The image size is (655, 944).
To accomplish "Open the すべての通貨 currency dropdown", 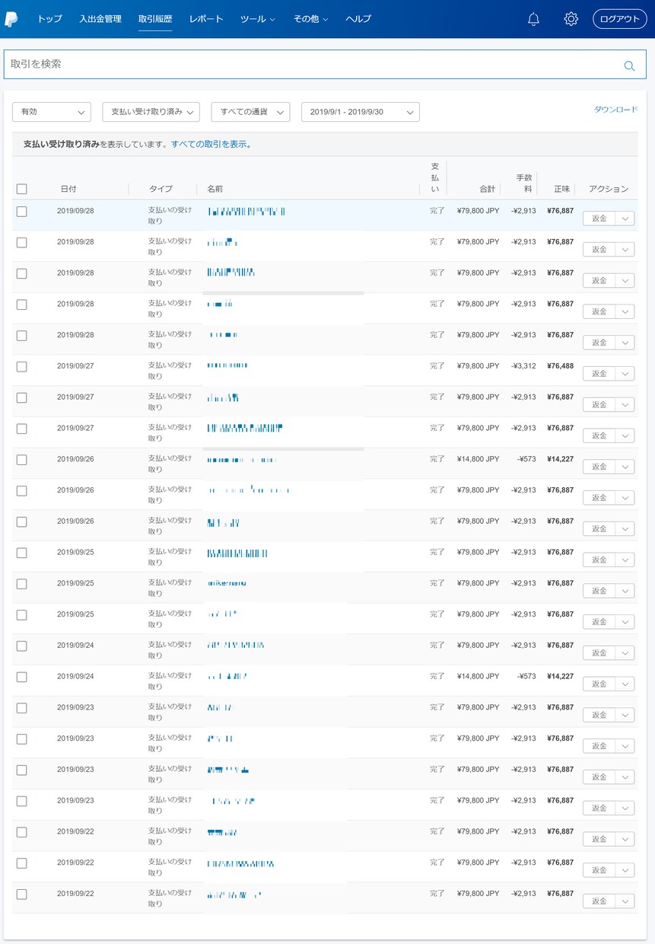I will 250,112.
